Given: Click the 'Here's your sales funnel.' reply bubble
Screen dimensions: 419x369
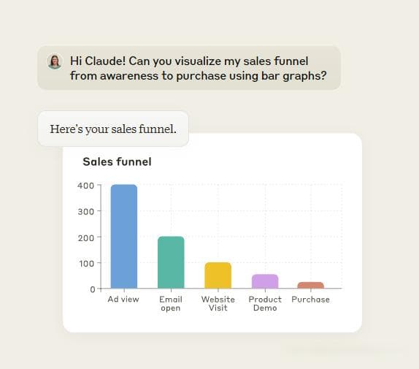Looking at the screenshot, I should coord(113,129).
